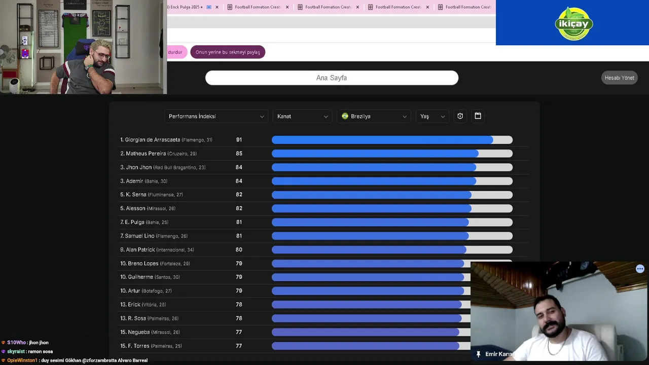Click the ikiçay logo banner
Viewport: 649px width, 365px height.
click(572, 23)
